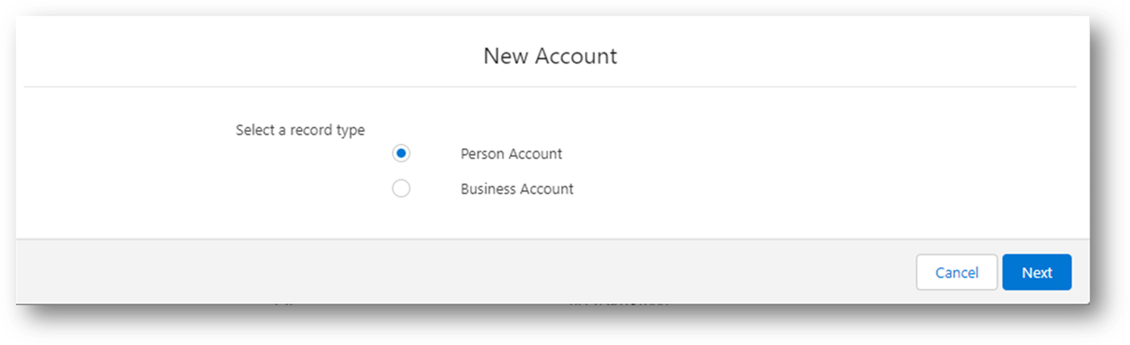Image resolution: width=1130 pixels, height=345 pixels.
Task: Select the Business Account radio button
Action: pyautogui.click(x=401, y=188)
